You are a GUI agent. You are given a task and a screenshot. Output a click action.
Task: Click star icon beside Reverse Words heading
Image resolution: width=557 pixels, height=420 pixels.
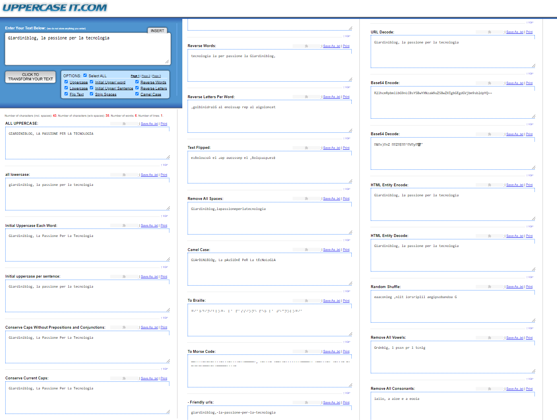306,46
